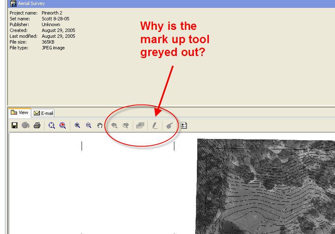Screen dimensions: 335x234
Task: Switch to the View tab
Action: (20, 112)
